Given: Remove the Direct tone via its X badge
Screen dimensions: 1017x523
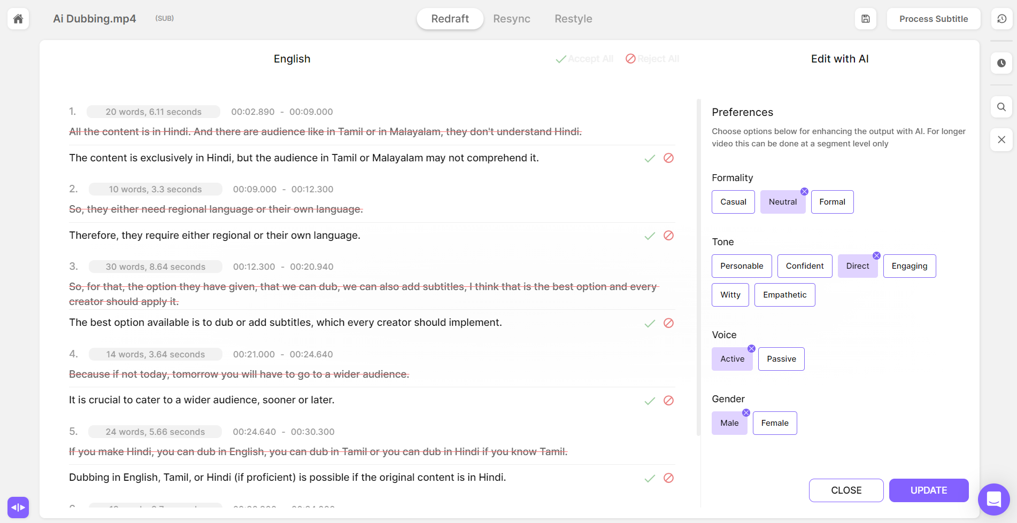Looking at the screenshot, I should (x=877, y=255).
